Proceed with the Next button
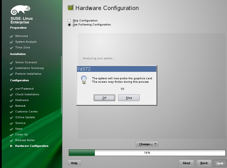 pos(220,163)
